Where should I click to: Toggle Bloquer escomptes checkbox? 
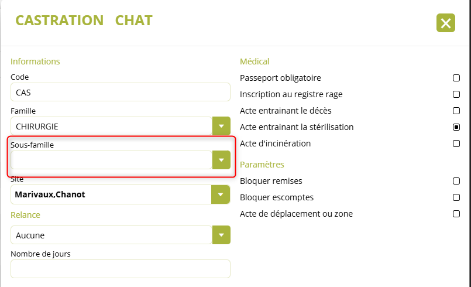(456, 197)
